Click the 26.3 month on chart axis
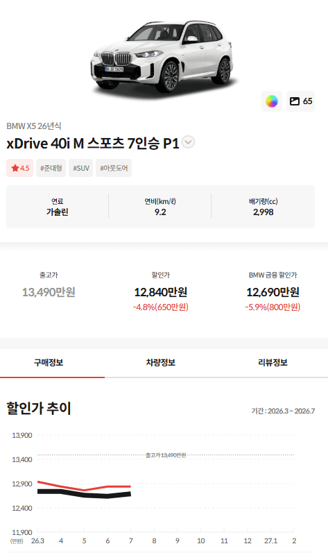 37,541
